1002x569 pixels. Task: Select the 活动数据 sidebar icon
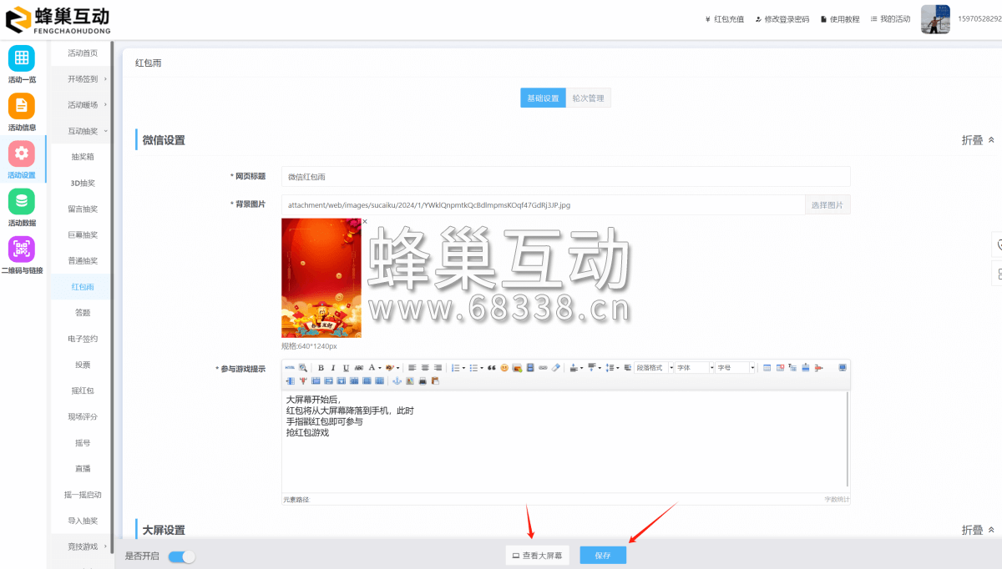coord(21,204)
